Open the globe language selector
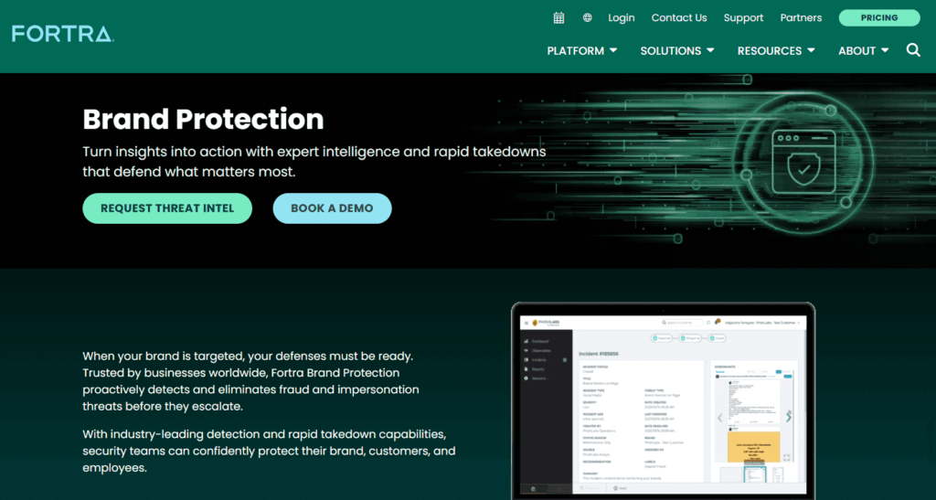Screen dimensions: 936x500 coord(588,18)
